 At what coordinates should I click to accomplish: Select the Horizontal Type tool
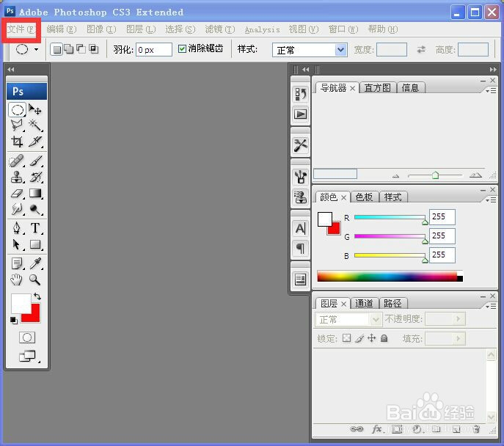pyautogui.click(x=35, y=228)
